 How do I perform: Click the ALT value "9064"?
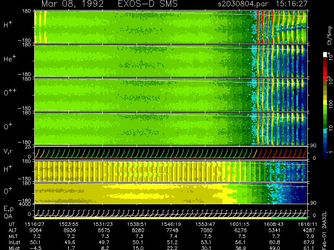[x=35, y=230]
